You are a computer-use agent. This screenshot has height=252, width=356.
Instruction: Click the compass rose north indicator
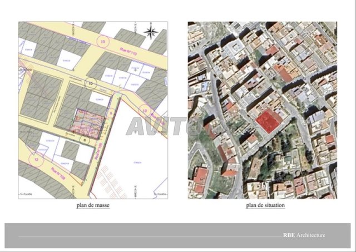coord(150,32)
